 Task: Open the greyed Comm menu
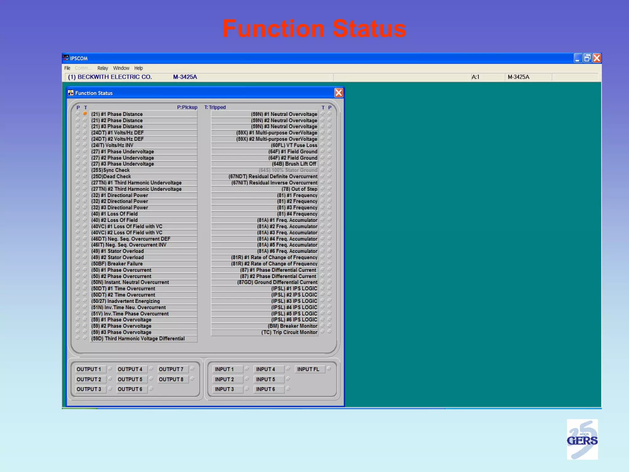[83, 68]
